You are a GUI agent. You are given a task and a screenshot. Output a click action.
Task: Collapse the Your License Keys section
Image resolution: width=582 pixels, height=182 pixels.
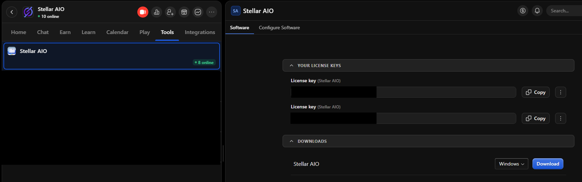point(292,65)
